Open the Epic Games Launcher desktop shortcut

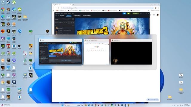[8, 62]
